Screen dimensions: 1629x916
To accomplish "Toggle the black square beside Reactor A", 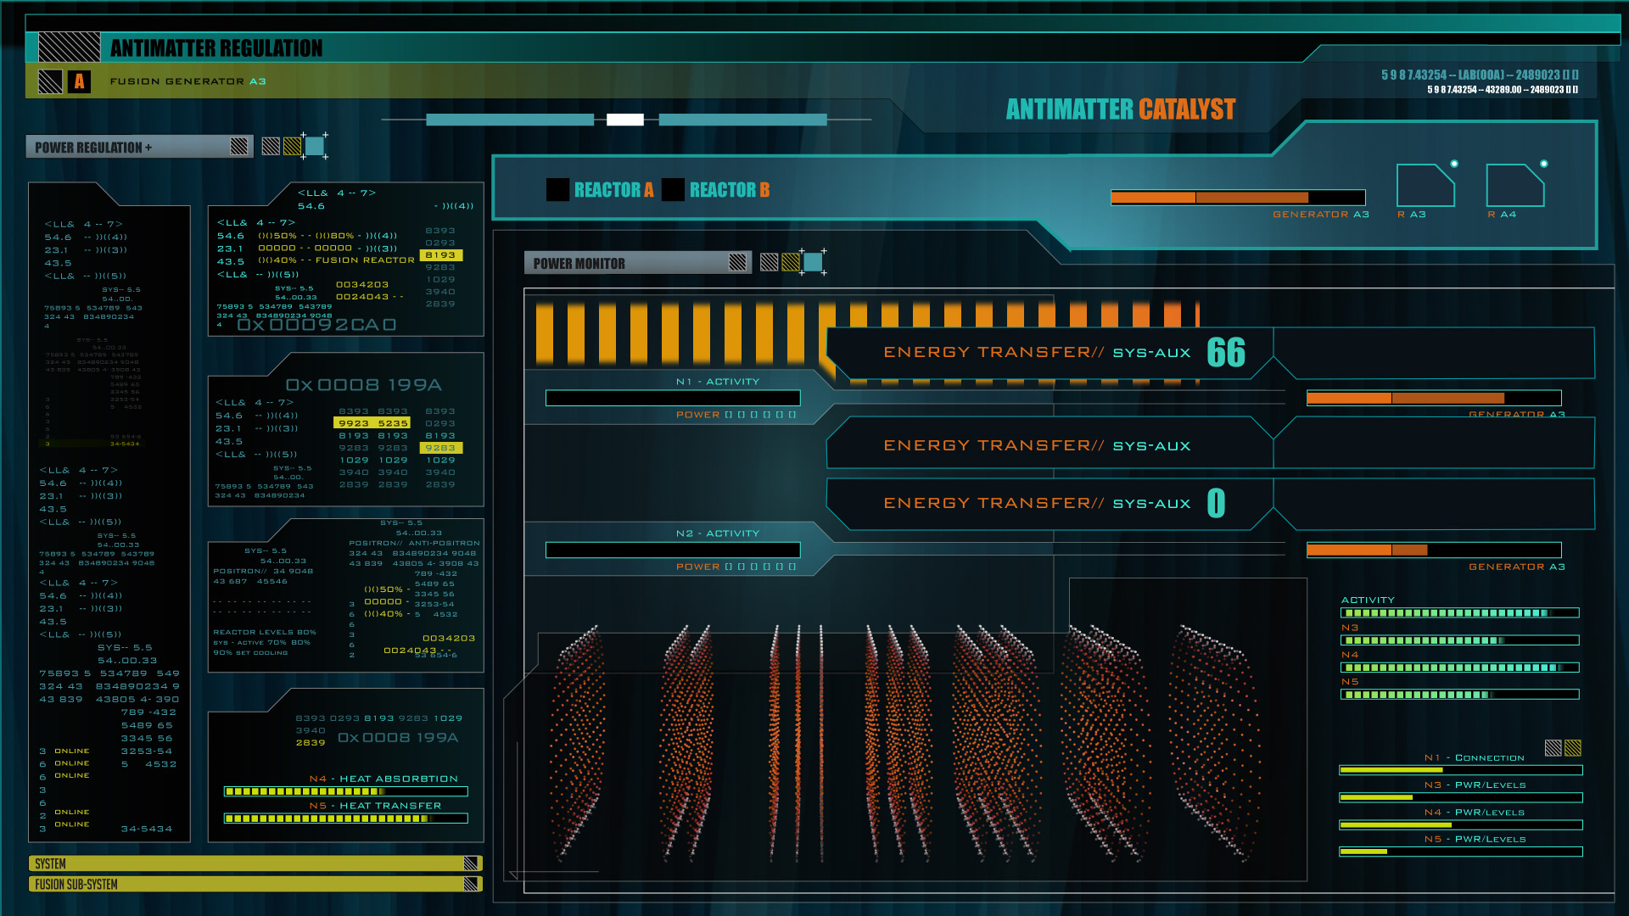I will [x=557, y=190].
